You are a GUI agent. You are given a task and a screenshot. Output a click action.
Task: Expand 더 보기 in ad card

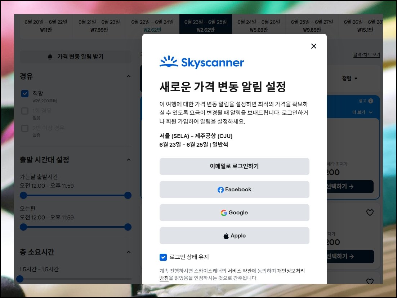point(362,112)
